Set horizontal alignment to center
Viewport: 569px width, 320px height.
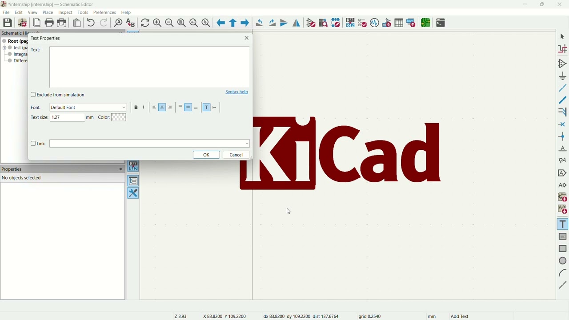(x=162, y=108)
